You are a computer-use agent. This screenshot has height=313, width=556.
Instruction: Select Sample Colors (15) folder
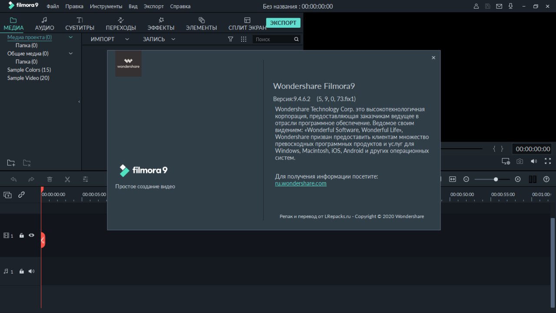29,70
